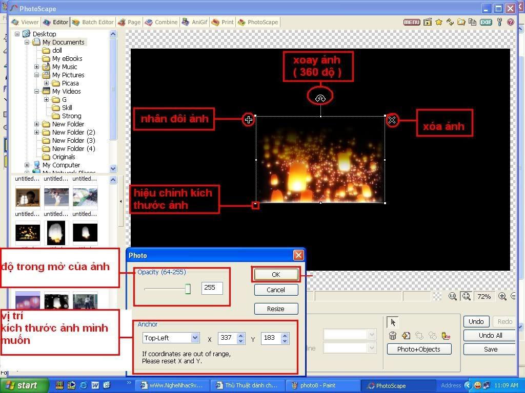Click the EXIF info icon

pos(486,22)
